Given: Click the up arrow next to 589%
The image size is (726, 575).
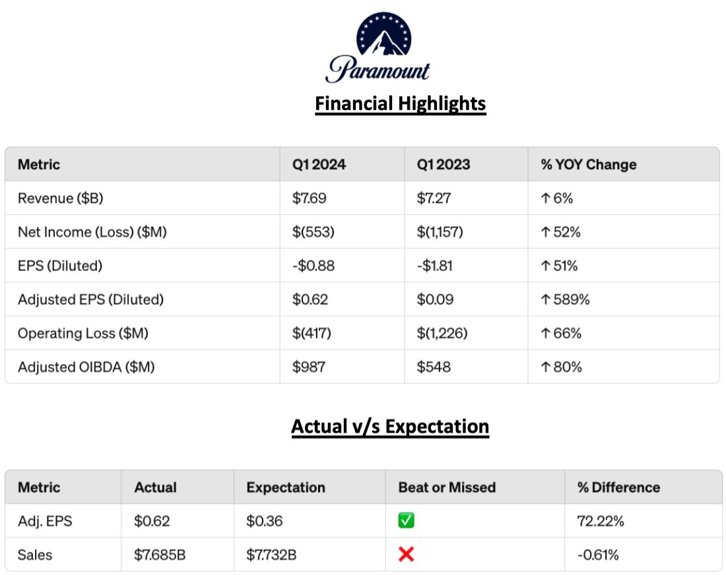Looking at the screenshot, I should tap(545, 299).
